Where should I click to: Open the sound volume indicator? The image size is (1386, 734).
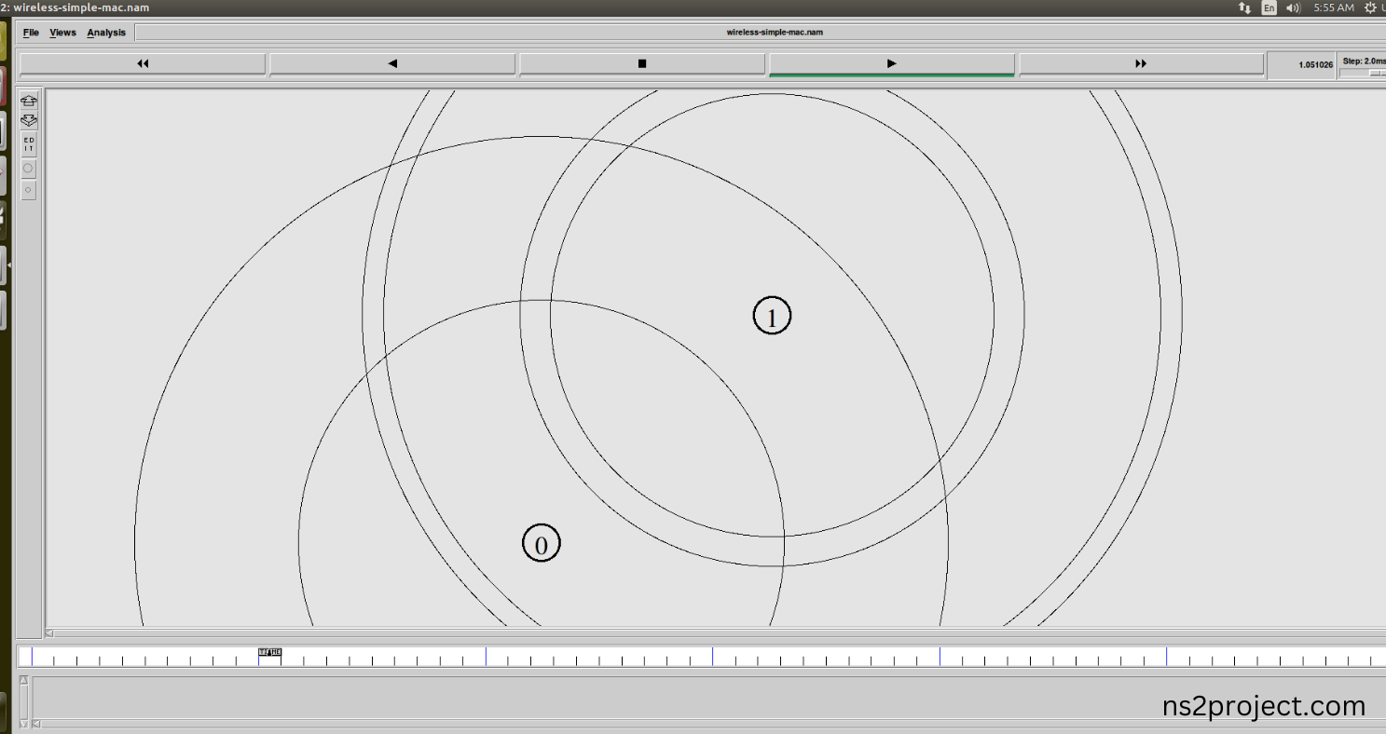[x=1294, y=7]
